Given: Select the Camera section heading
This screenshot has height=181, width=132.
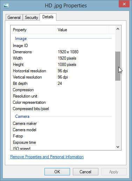Looking at the screenshot, I should tap(22, 116).
